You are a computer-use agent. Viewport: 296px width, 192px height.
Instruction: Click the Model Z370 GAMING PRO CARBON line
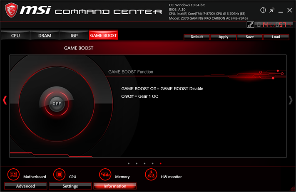(208, 18)
